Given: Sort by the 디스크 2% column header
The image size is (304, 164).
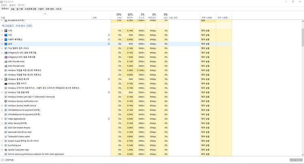Looking at the screenshot, I should [x=139, y=16].
